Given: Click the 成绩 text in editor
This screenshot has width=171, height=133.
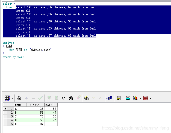Looking at the screenshot, I should [x=9, y=46].
